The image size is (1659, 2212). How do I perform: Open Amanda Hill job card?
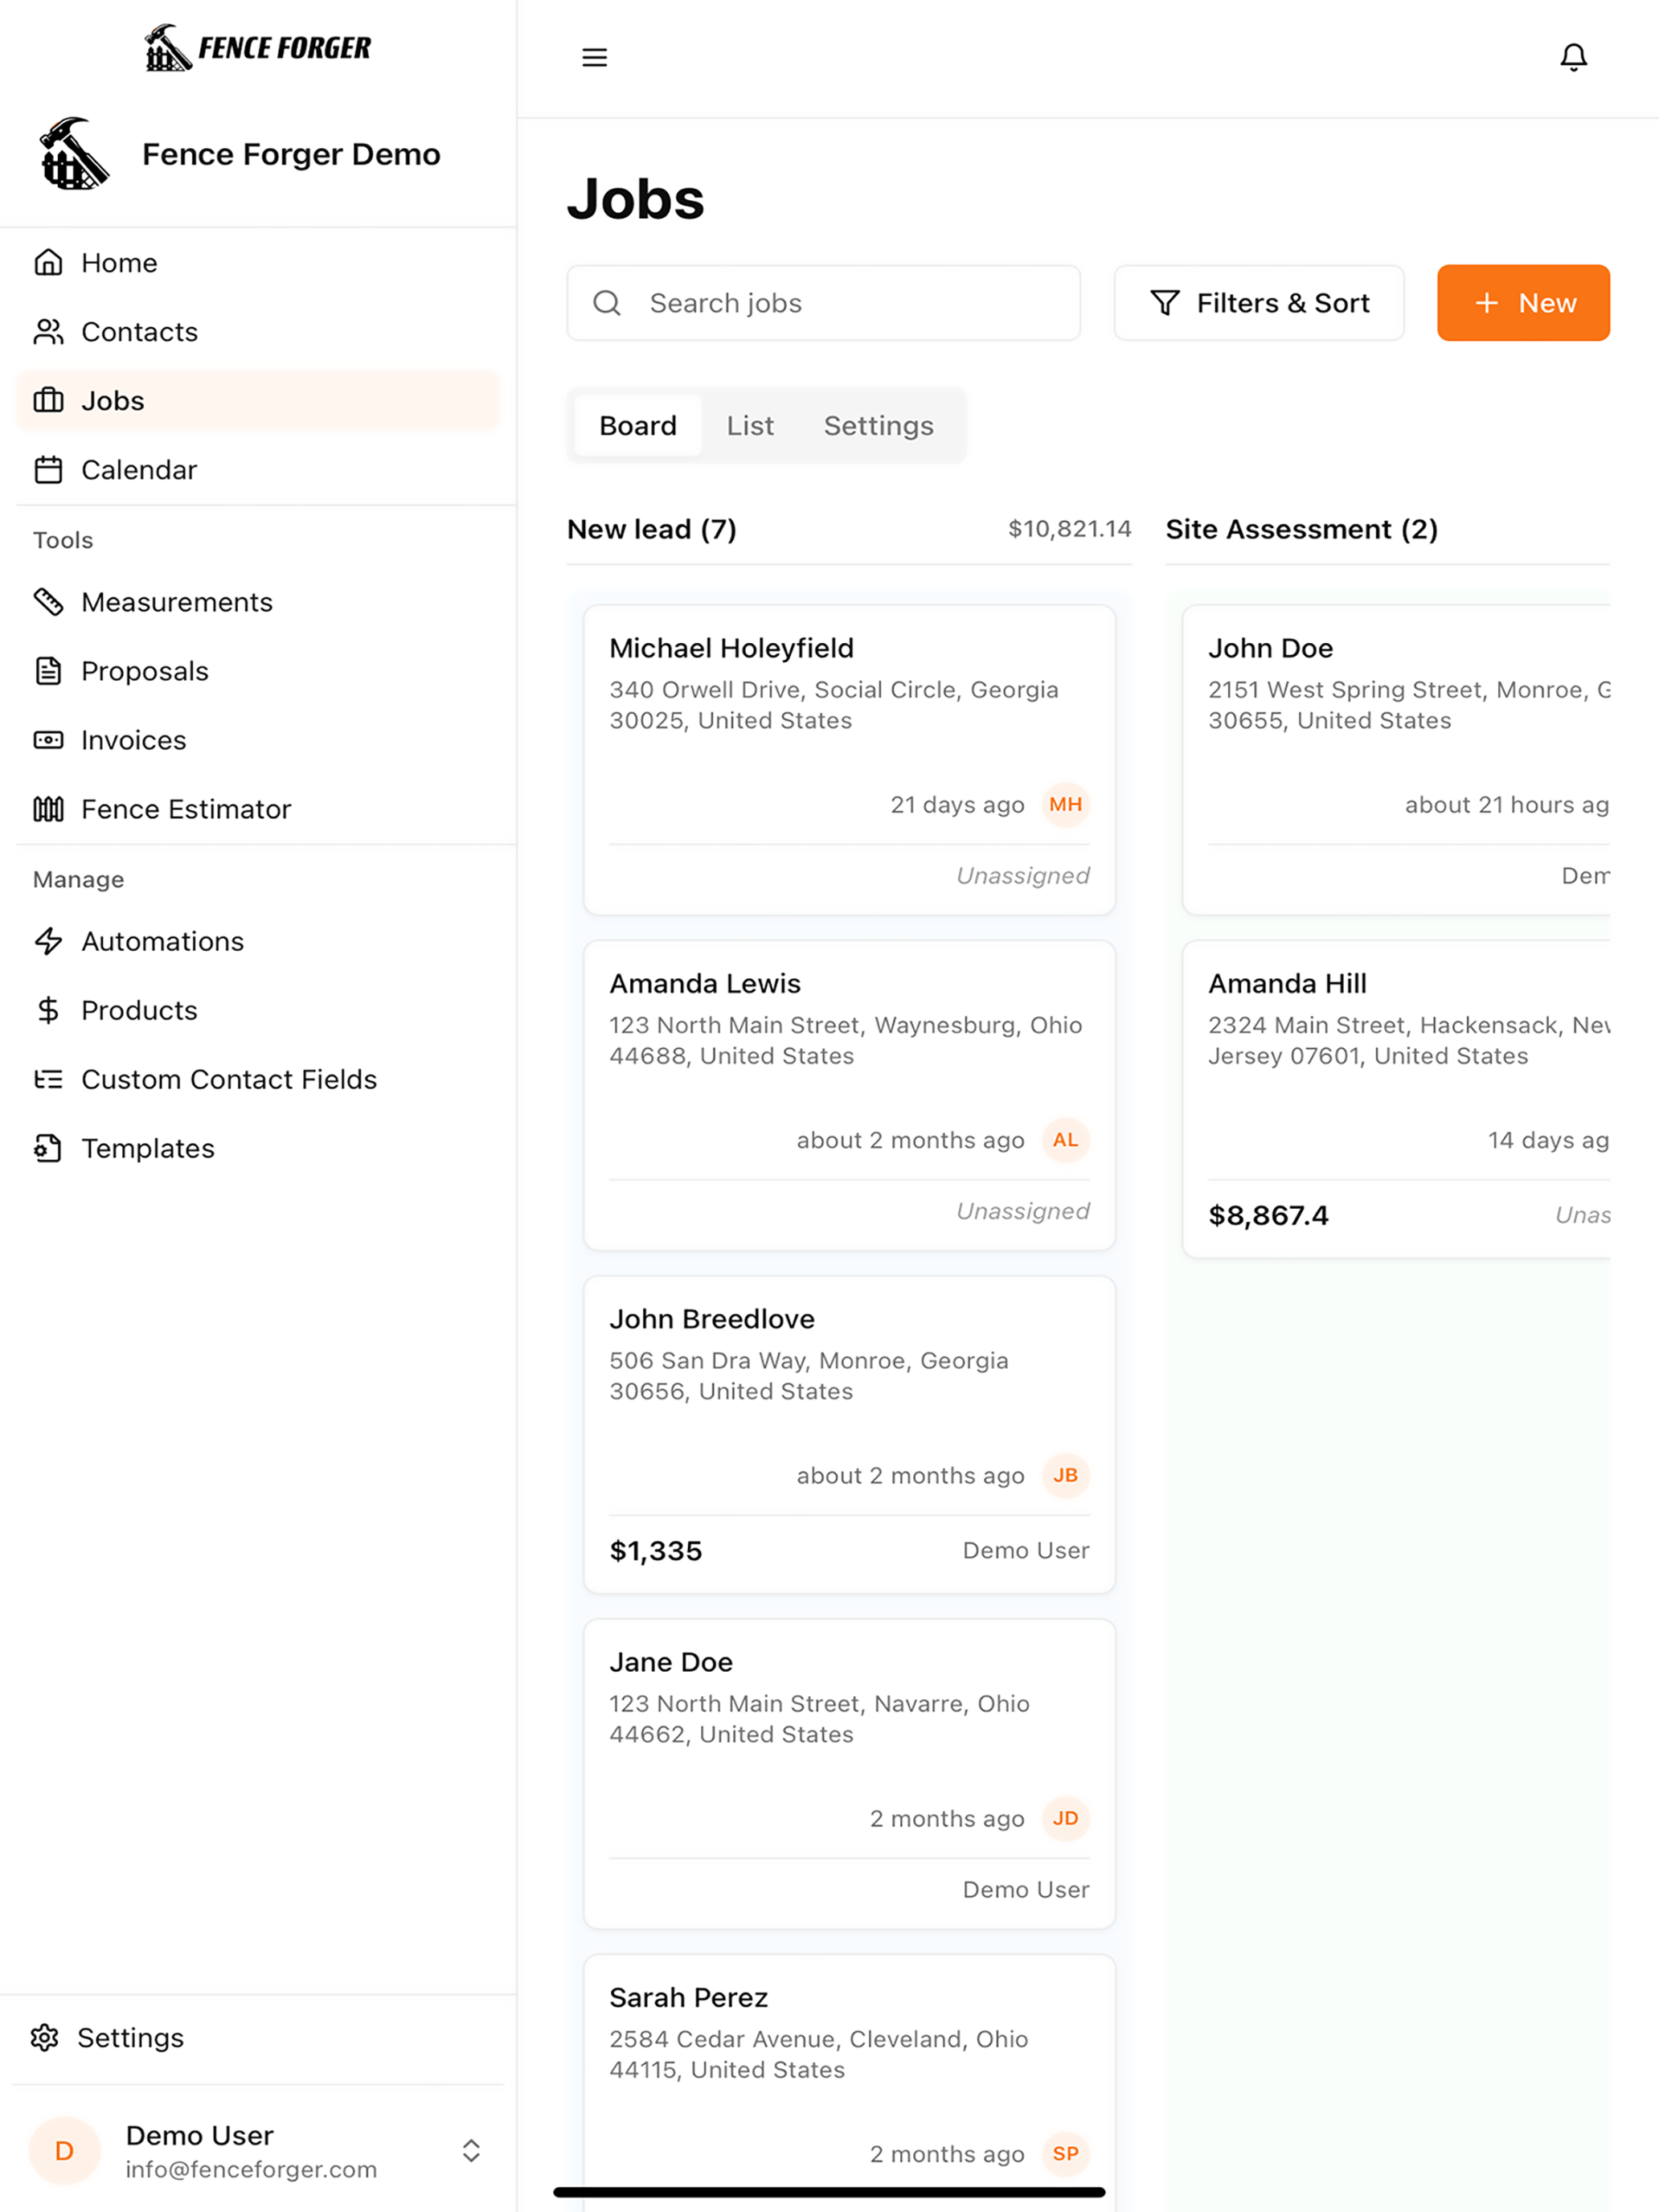point(1396,1098)
